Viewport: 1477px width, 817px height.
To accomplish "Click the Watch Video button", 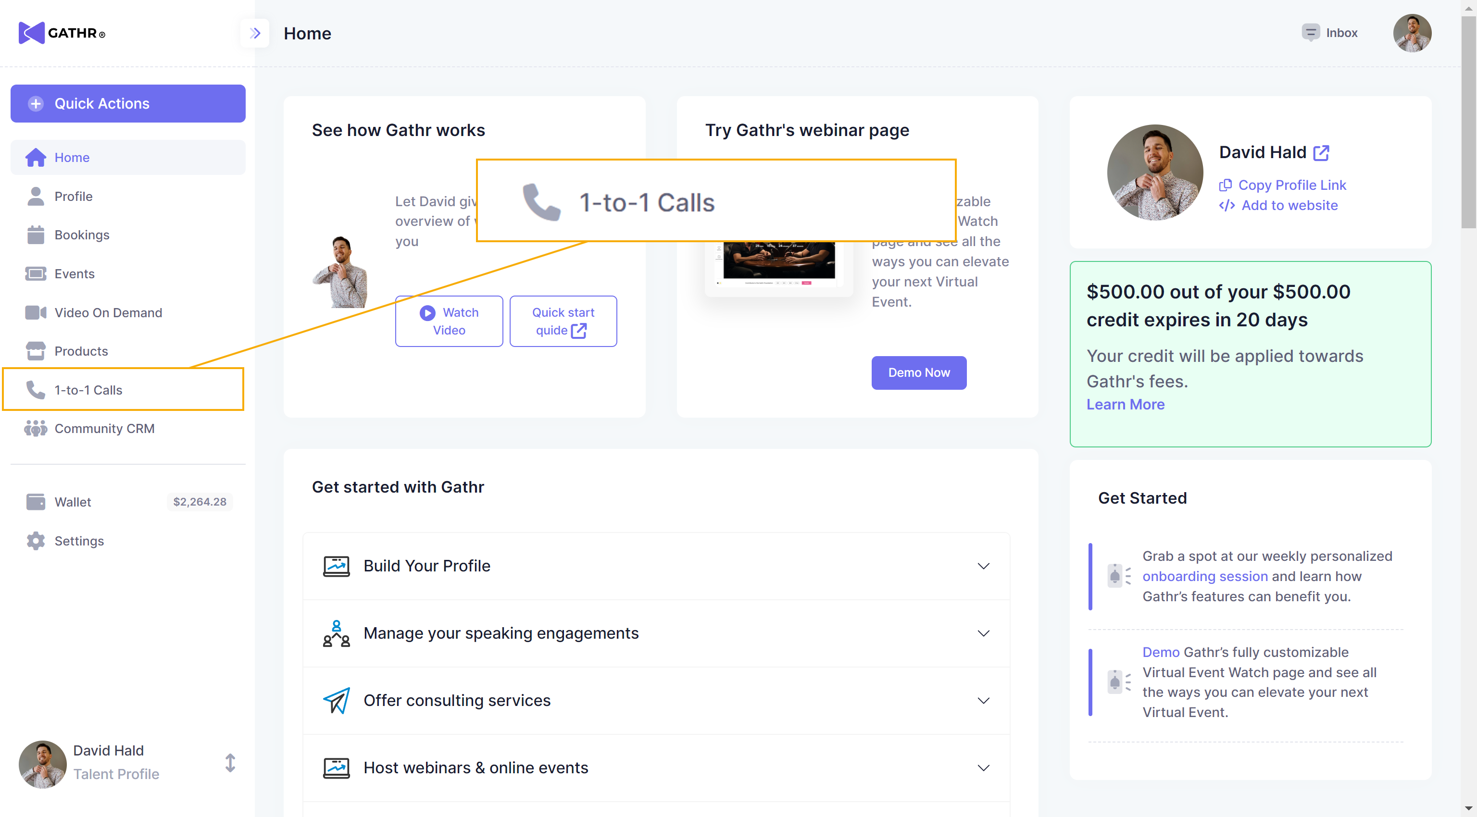I will [449, 321].
